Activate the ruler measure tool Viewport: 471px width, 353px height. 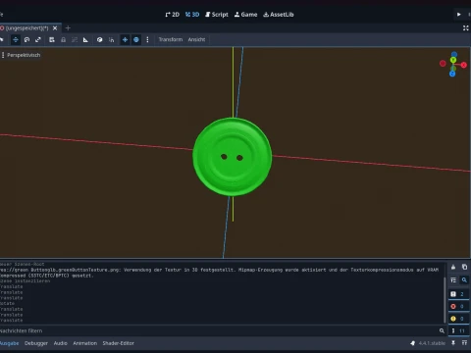tap(85, 40)
